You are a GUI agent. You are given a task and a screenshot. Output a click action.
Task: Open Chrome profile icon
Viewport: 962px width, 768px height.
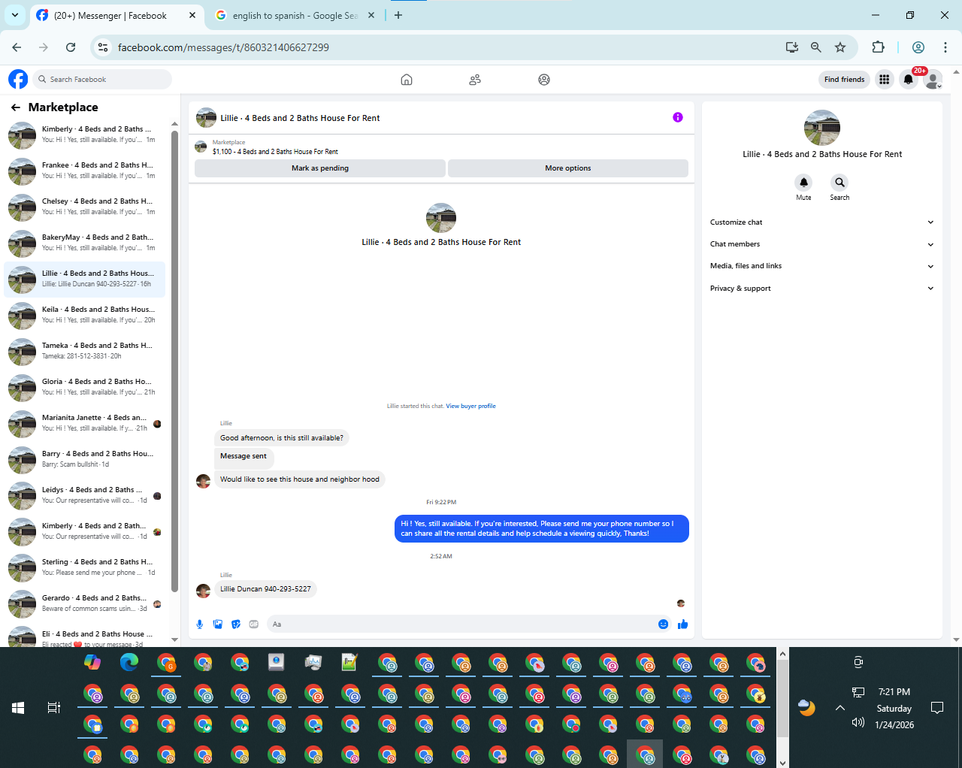918,47
